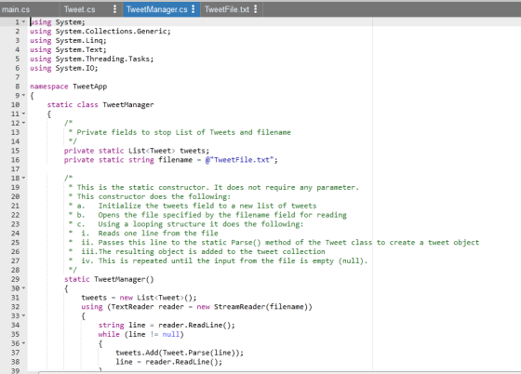Image resolution: width=521 pixels, height=374 pixels.
Task: Select the TweetManager.cs tab
Action: click(x=157, y=9)
